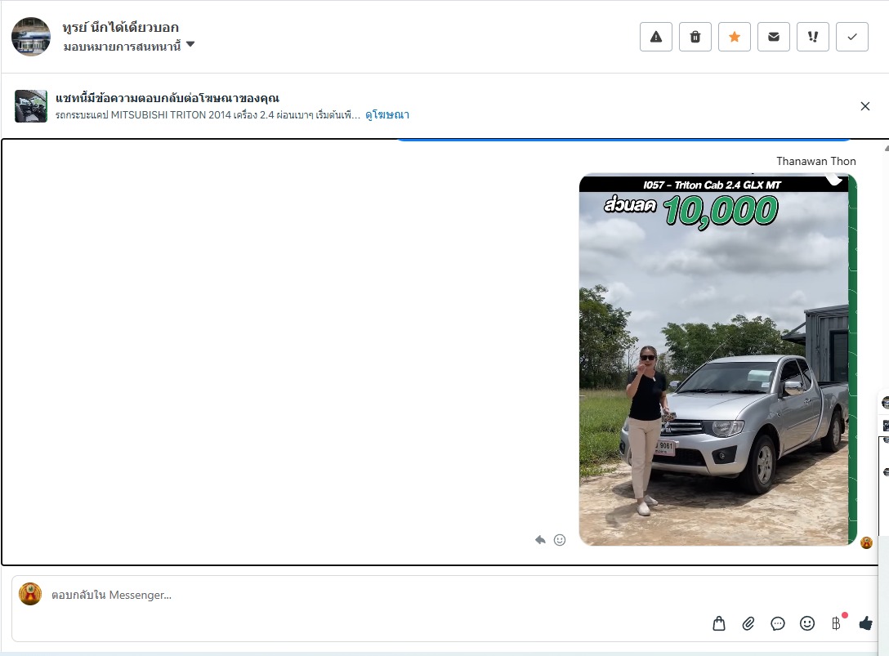Delete conversation with trash icon

[x=695, y=37]
